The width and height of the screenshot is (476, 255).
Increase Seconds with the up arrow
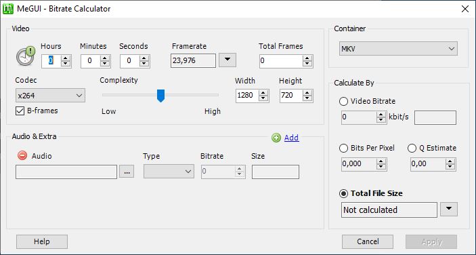[x=144, y=58]
